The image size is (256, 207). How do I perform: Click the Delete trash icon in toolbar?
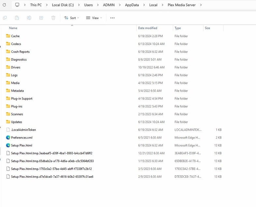click(53, 18)
